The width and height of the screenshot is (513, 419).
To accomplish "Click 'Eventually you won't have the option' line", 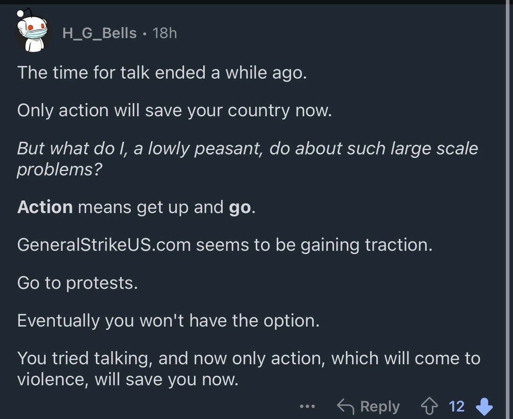I will point(168,320).
